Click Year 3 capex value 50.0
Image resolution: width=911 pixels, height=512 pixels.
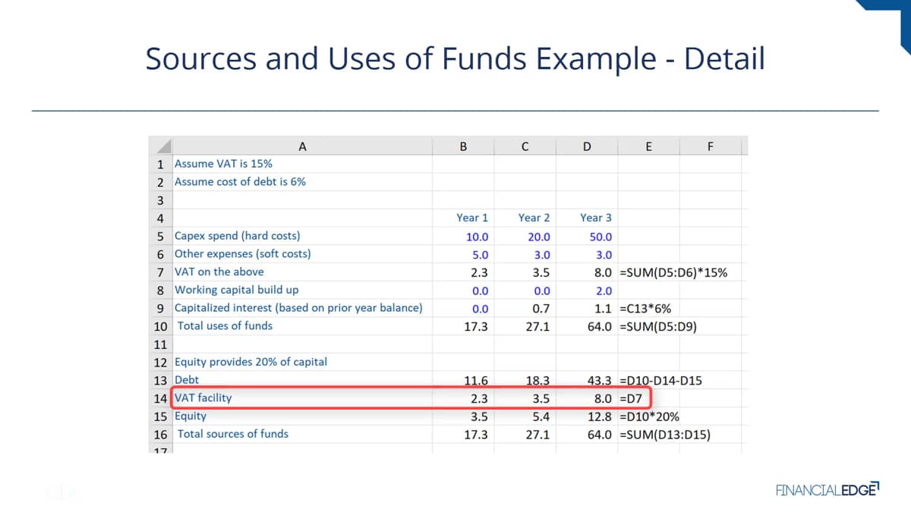[601, 237]
